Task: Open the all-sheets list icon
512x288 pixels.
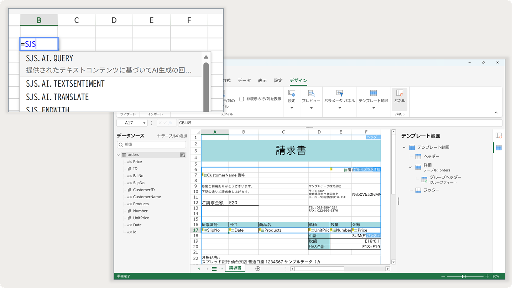Action: tap(214, 269)
